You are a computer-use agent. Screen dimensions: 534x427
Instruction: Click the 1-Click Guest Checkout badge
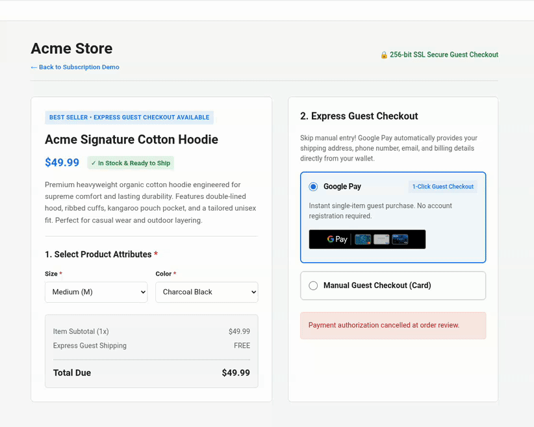[443, 187]
